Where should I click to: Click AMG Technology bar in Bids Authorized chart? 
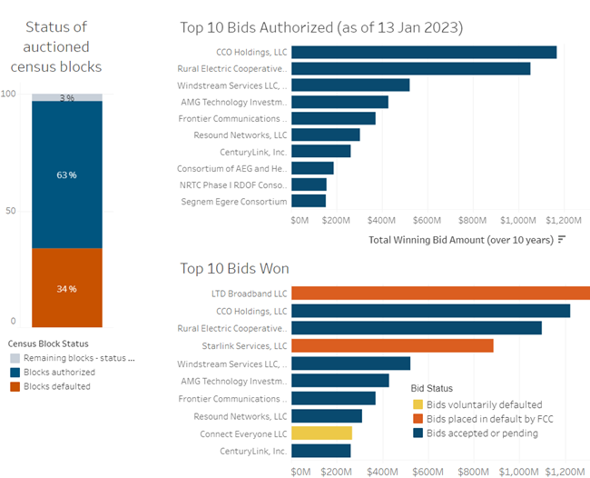339,102
